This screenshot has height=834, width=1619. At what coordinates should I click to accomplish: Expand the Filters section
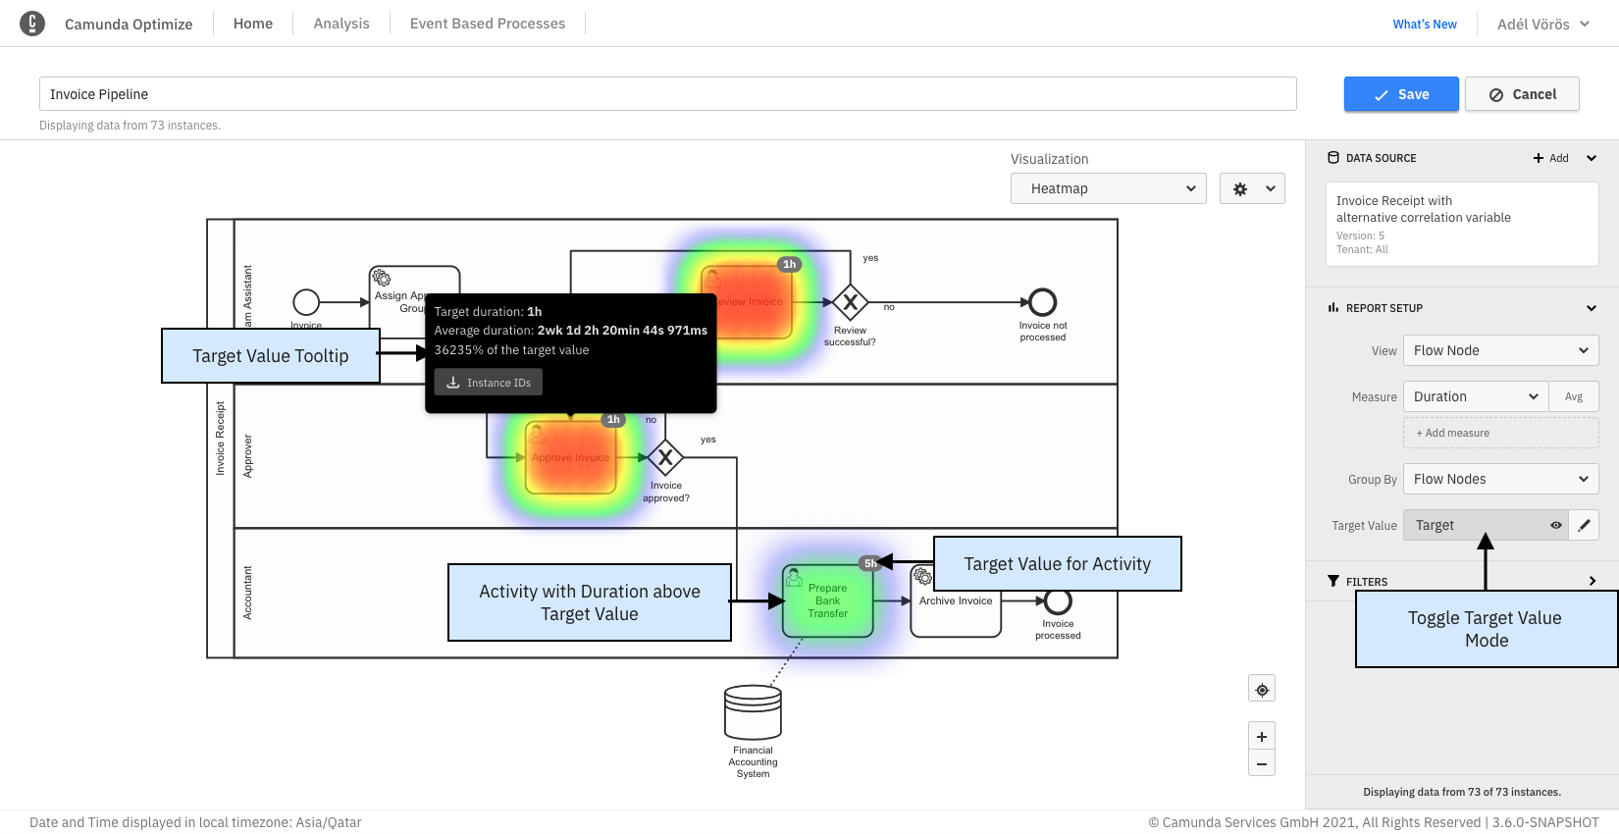pyautogui.click(x=1592, y=581)
